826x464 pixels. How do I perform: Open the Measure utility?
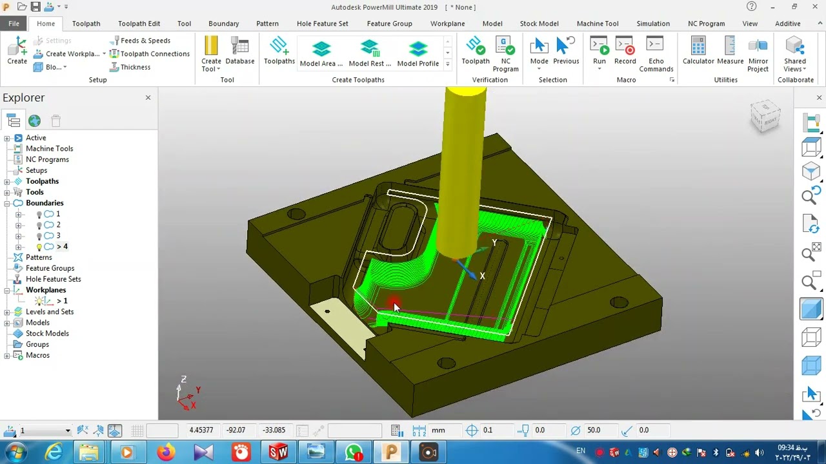(730, 51)
